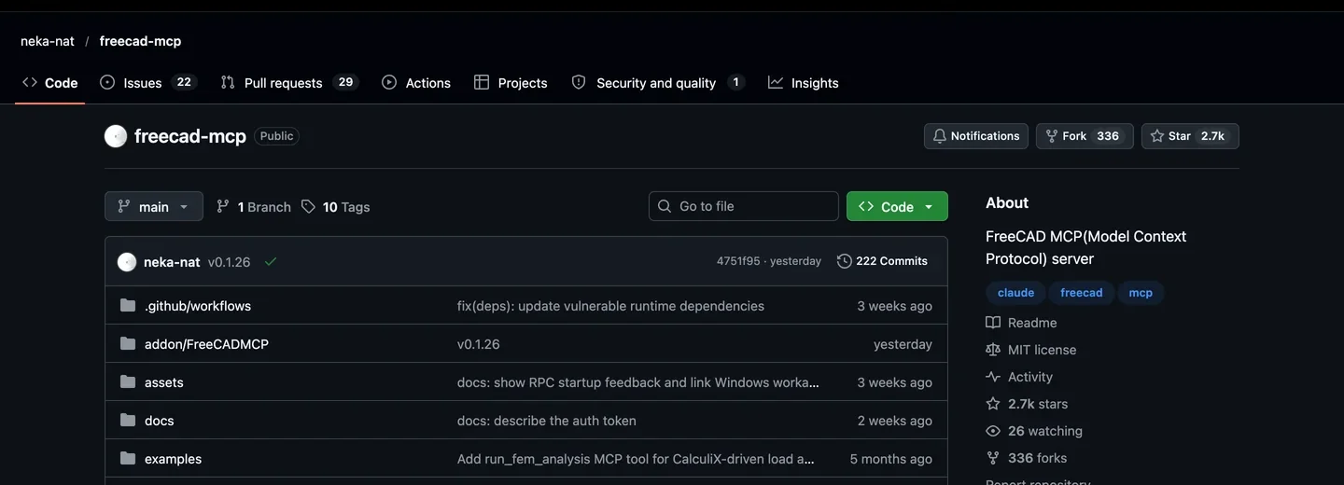
Task: Click the neka-nat owner breadcrumb link
Action: 48,41
